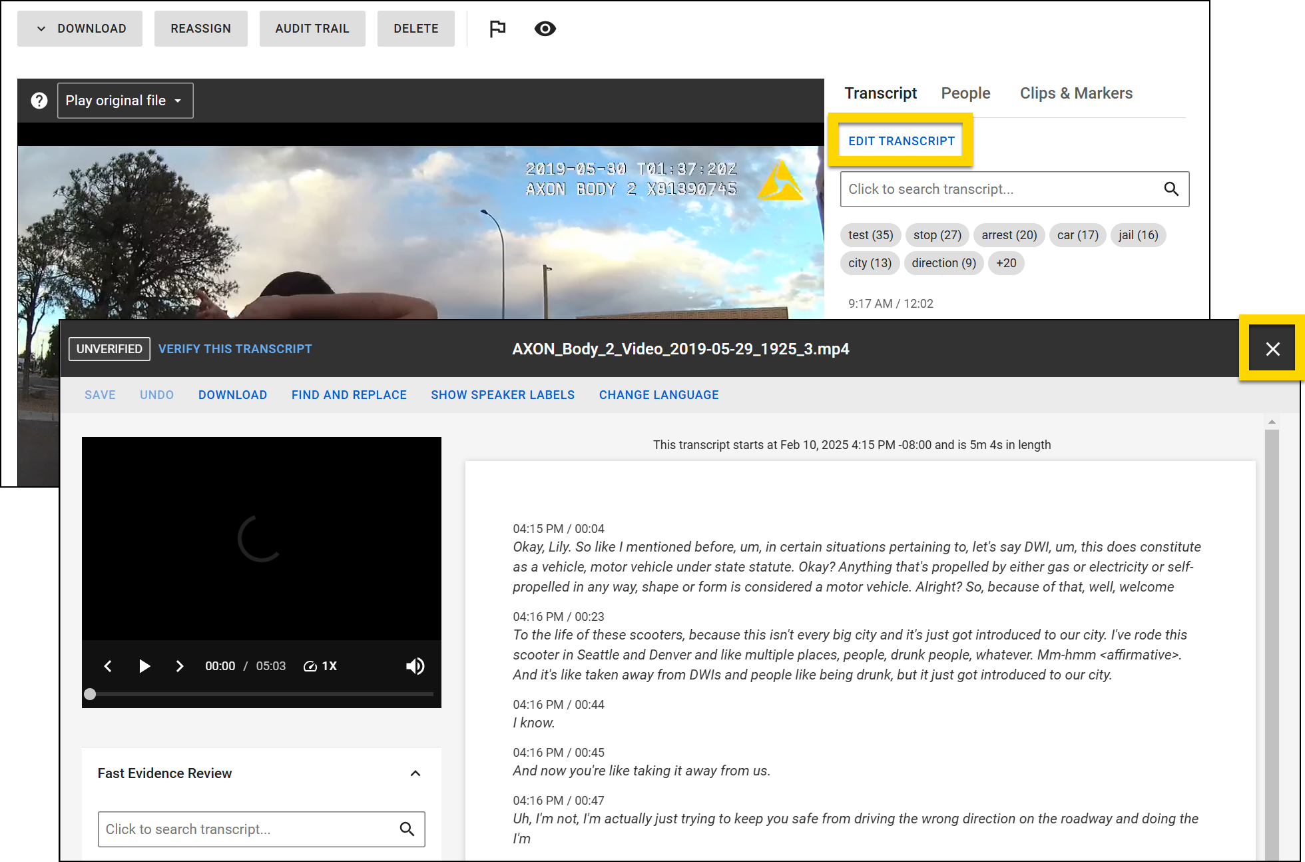Collapse the Fast Evidence Review section
Image resolution: width=1305 pixels, height=862 pixels.
(x=415, y=773)
